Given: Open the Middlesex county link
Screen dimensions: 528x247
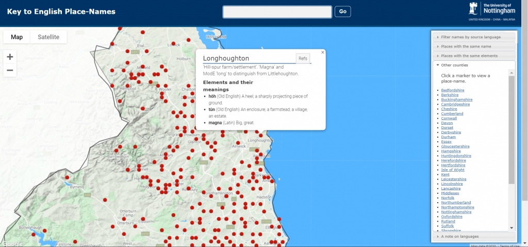Looking at the screenshot, I should pyautogui.click(x=450, y=193).
